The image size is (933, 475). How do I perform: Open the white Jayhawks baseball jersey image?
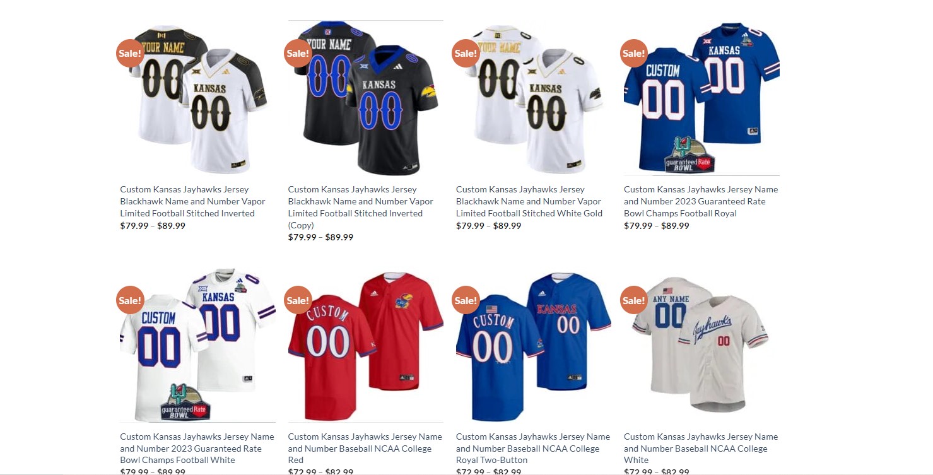(701, 345)
